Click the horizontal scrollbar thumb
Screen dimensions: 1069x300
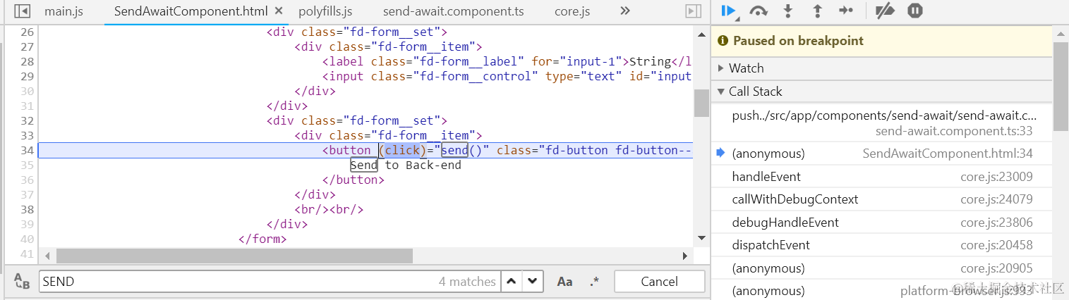click(234, 256)
